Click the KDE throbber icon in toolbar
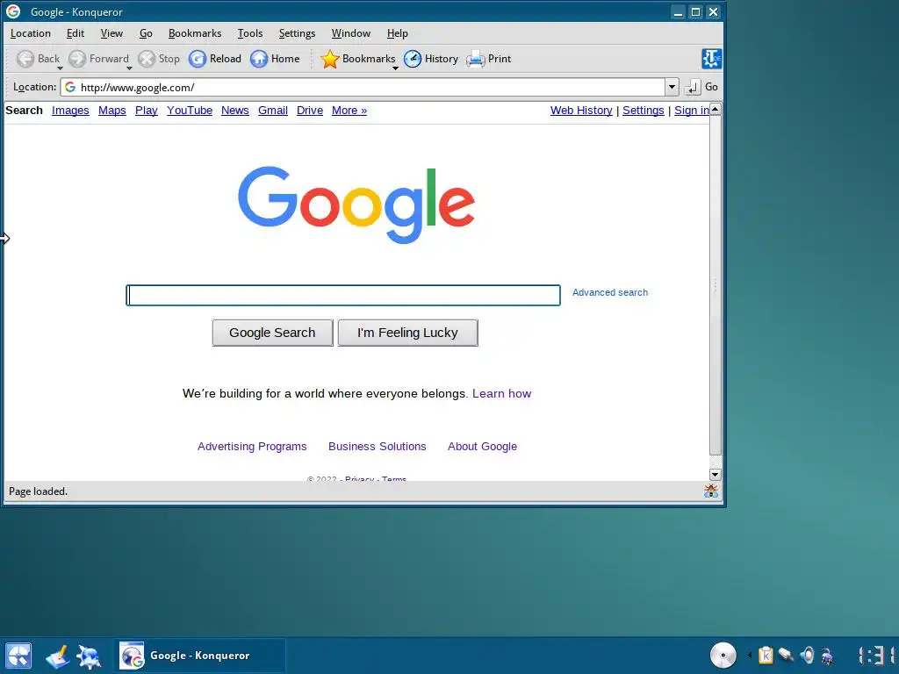The width and height of the screenshot is (899, 674). tap(711, 59)
